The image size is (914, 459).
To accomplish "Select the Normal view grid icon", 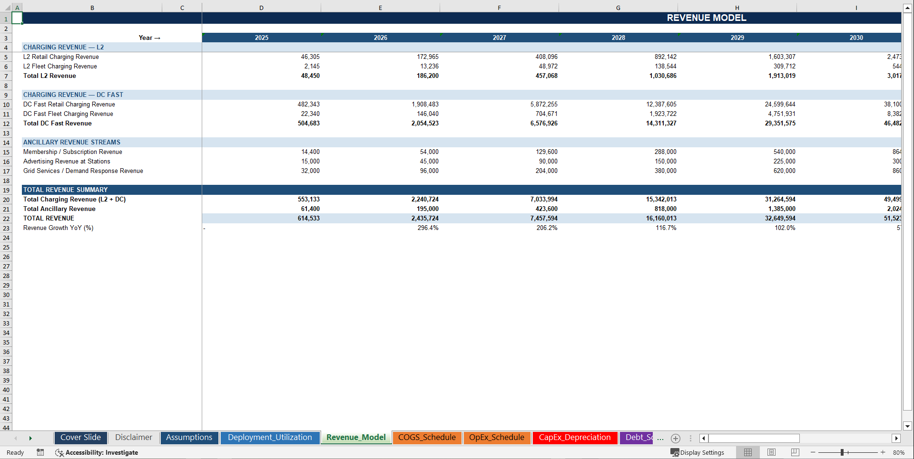I will pyautogui.click(x=747, y=452).
